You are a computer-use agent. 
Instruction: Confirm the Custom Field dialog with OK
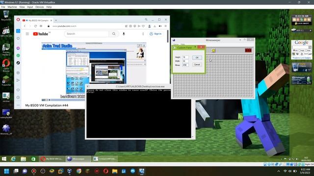click(x=197, y=58)
